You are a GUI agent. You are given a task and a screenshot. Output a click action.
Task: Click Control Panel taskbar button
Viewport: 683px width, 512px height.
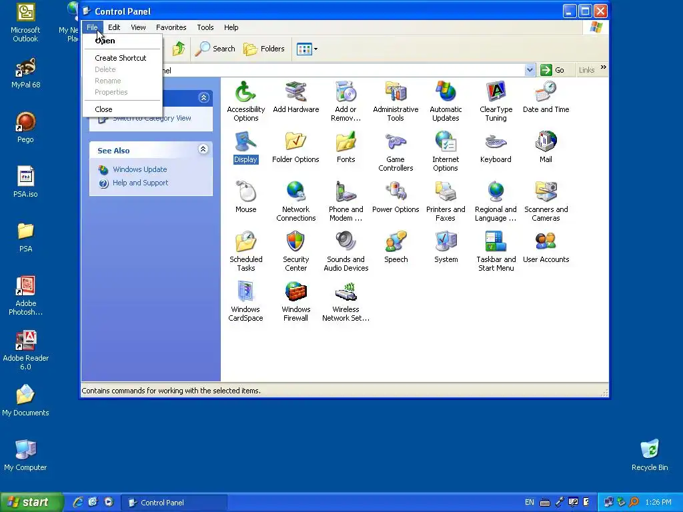(x=174, y=503)
